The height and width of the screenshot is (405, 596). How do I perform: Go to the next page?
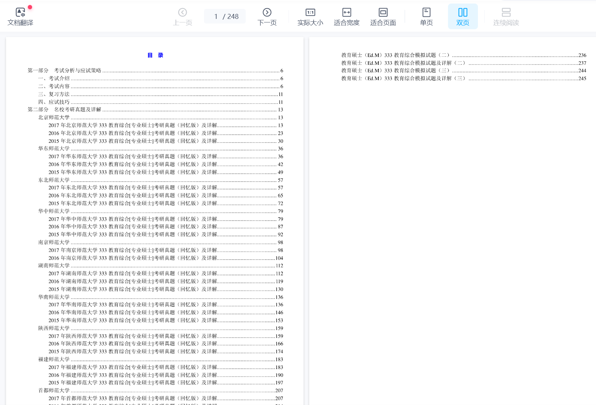tap(267, 17)
